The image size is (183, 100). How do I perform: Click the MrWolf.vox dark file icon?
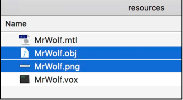coord(25,79)
